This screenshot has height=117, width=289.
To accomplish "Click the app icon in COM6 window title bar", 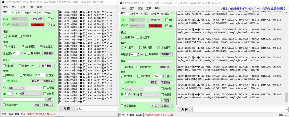I will pos(121,3).
